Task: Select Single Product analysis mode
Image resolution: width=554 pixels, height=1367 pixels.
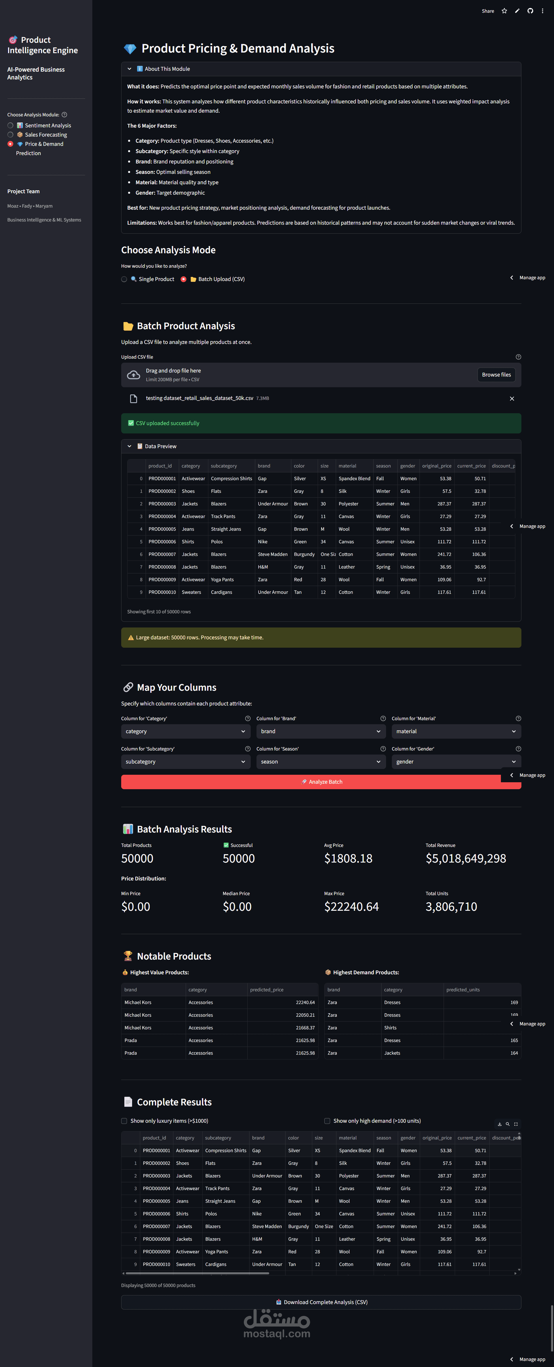Action: (x=124, y=279)
